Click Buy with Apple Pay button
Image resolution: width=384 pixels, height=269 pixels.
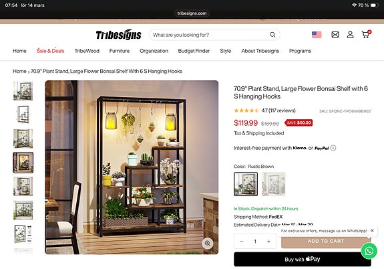tap(303, 259)
